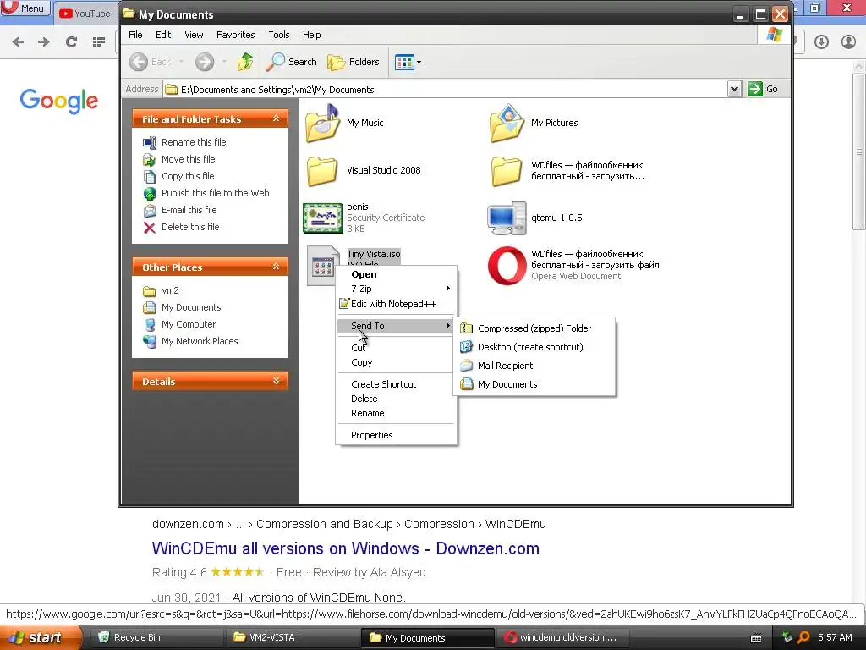This screenshot has width=866, height=650.
Task: Expand the 7-Zip context submenu
Action: click(396, 289)
